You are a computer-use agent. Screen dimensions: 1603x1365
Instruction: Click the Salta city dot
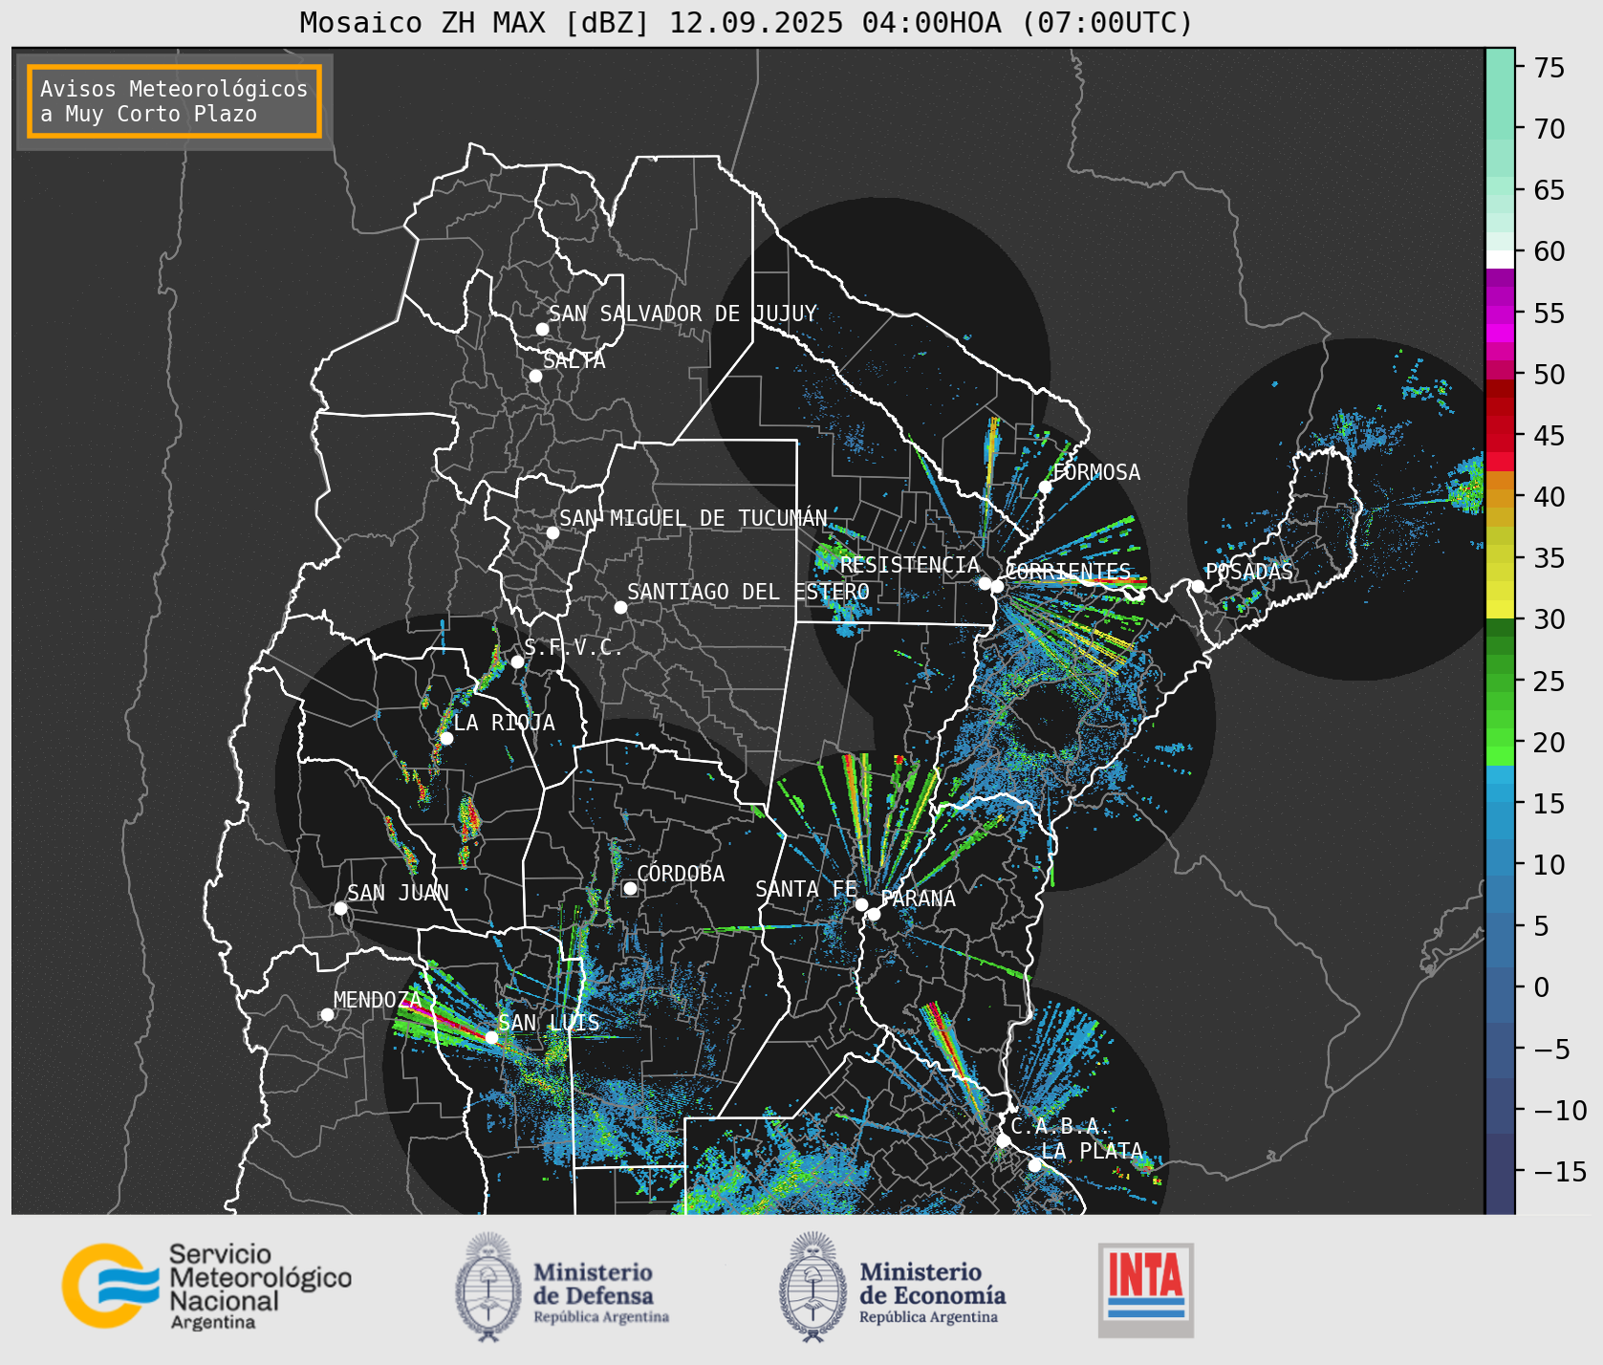click(x=536, y=376)
